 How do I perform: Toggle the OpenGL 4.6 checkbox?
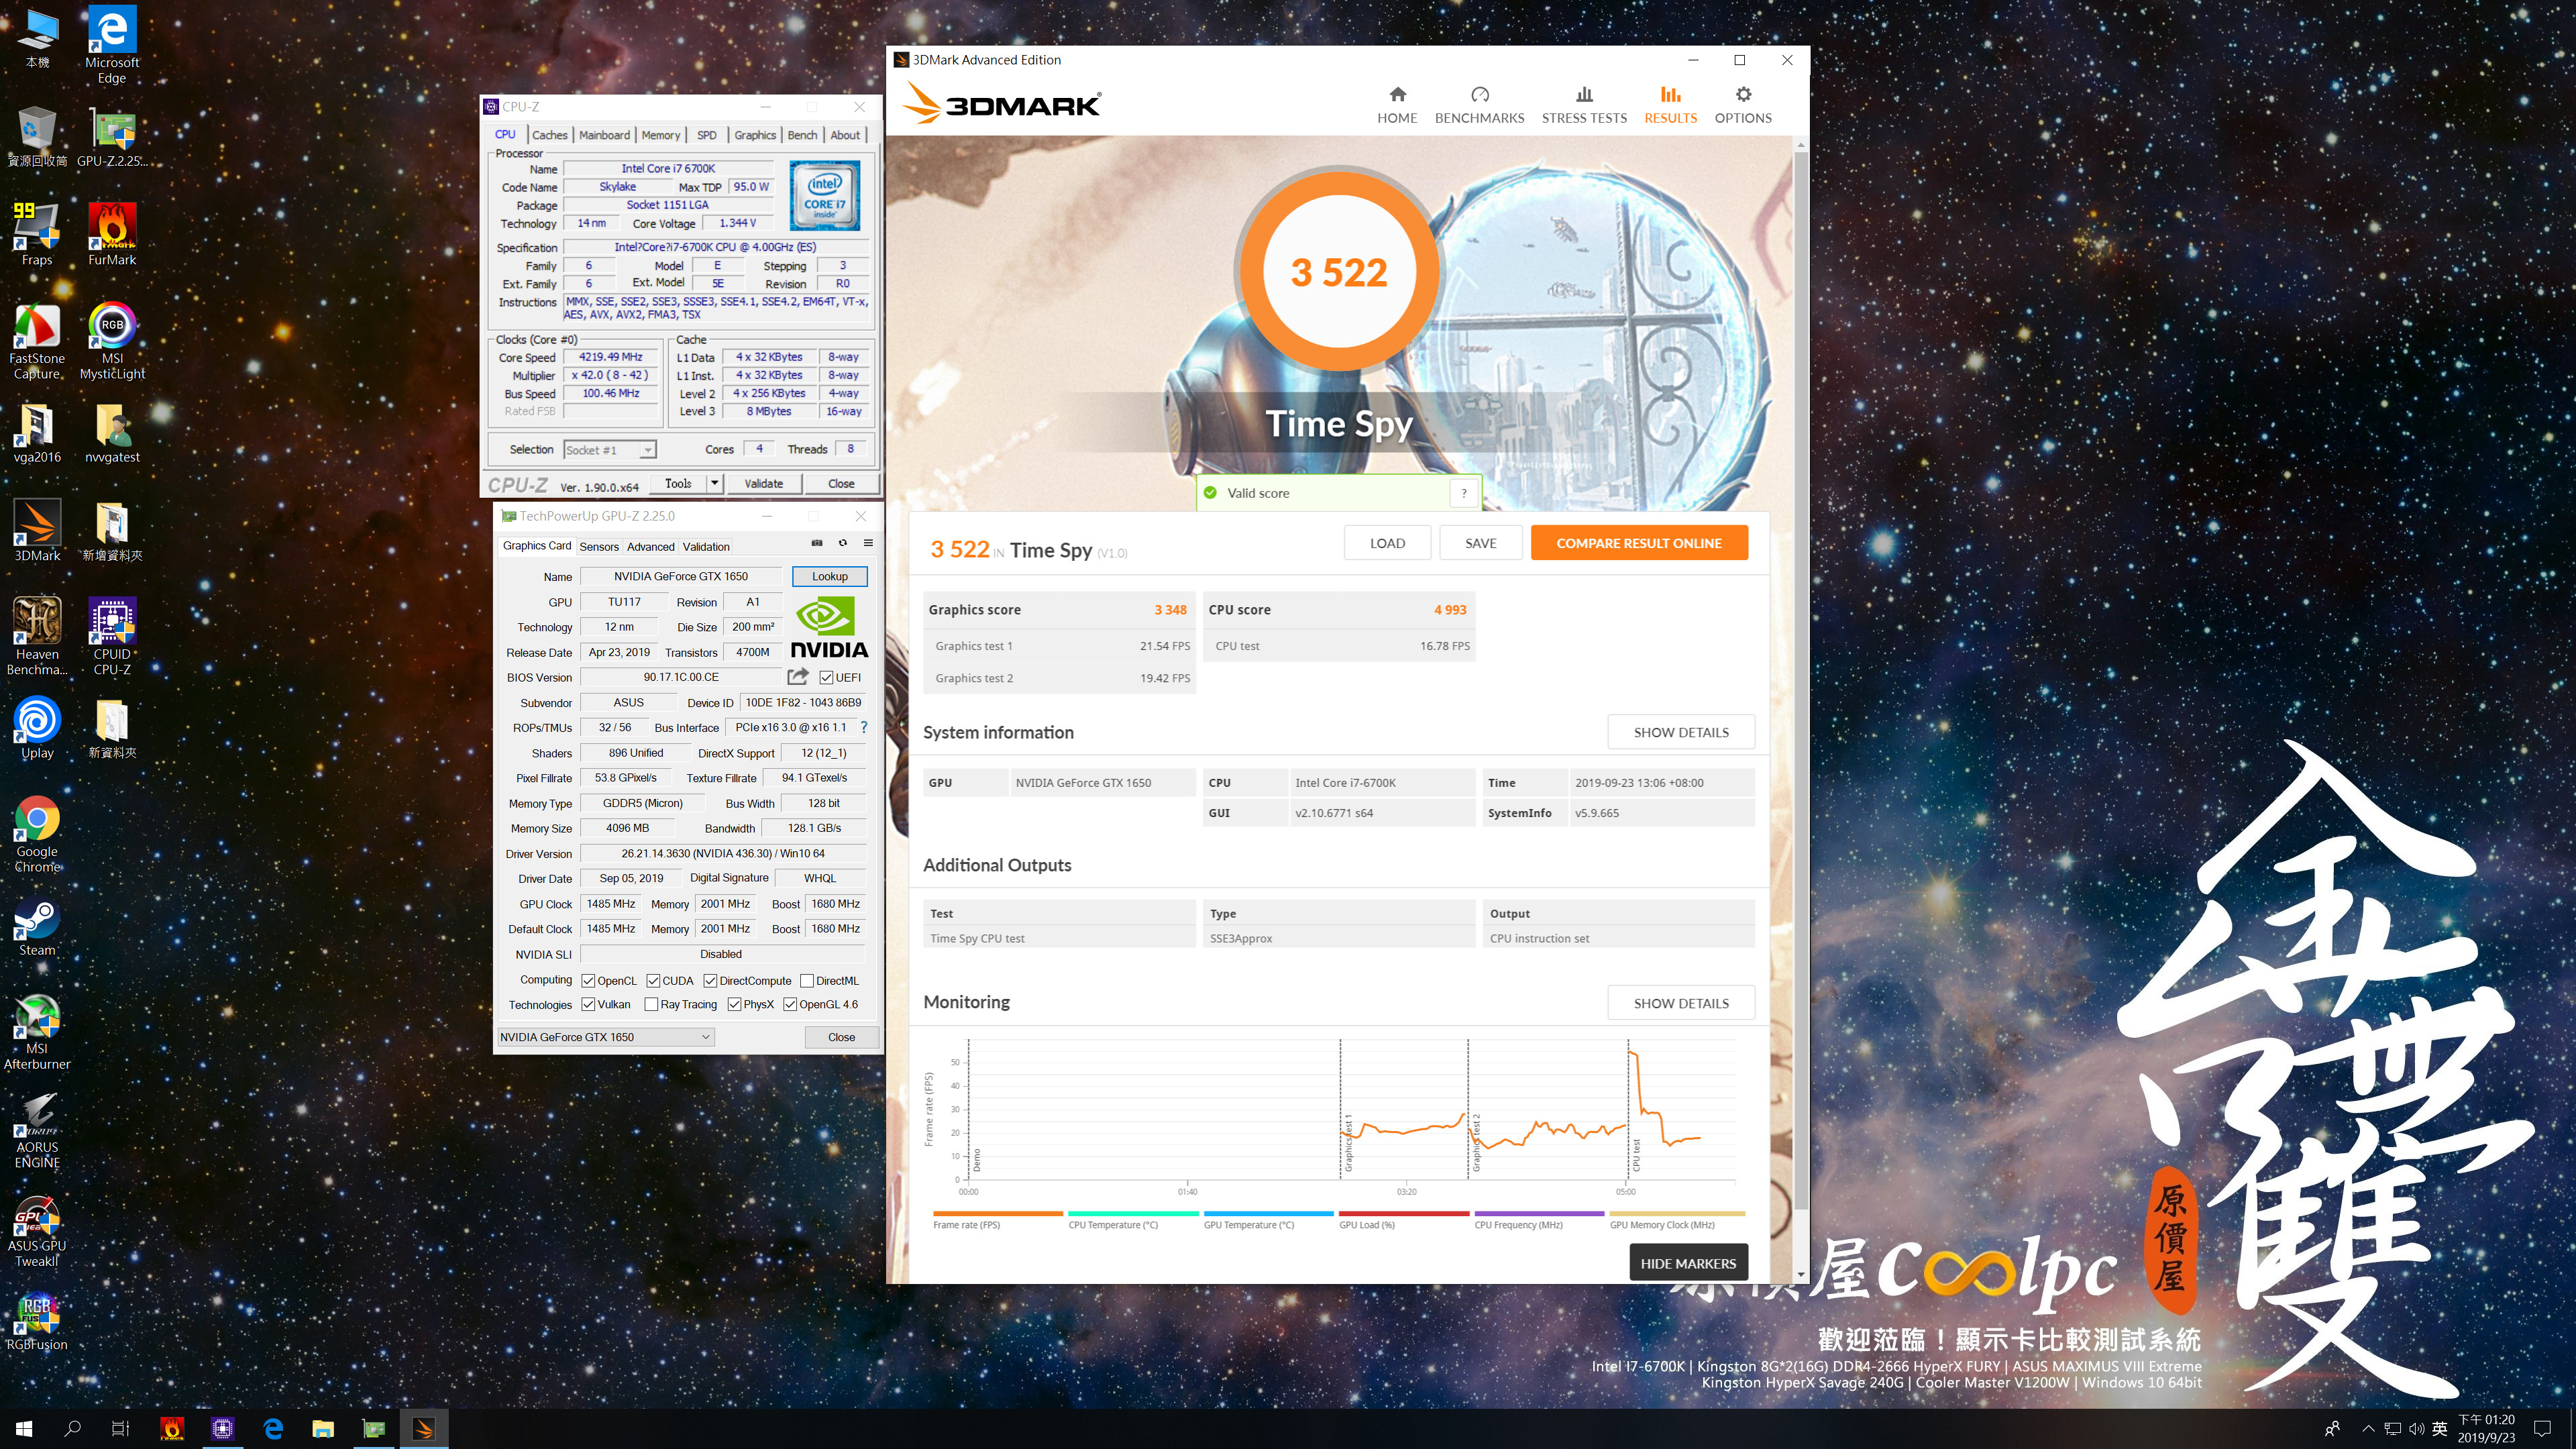[790, 1004]
